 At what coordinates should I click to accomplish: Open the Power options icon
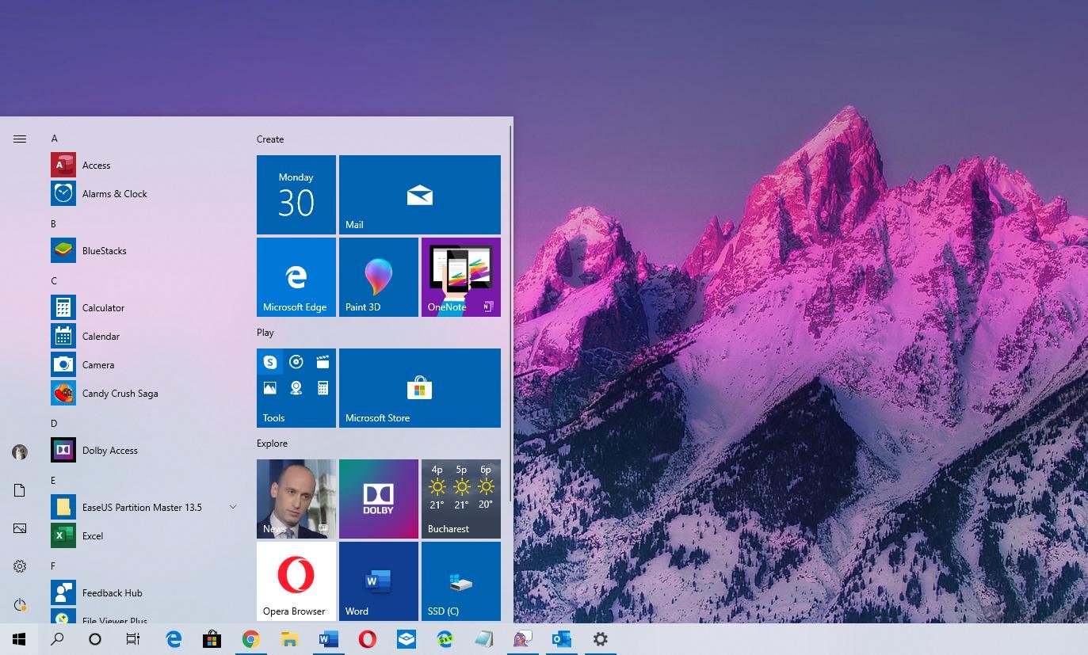pos(20,604)
